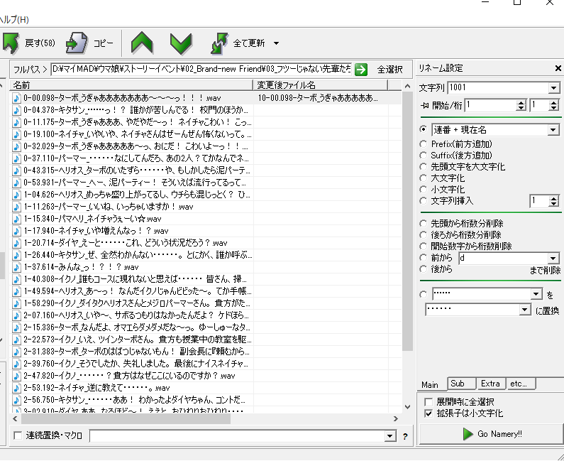Select the replace radio button before を
The image size is (564, 461).
(x=424, y=295)
